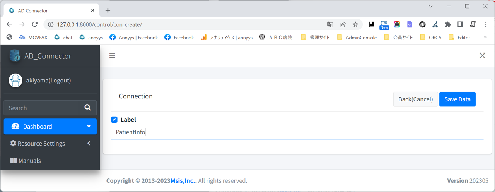Open the Manuals sidebar item

click(x=50, y=161)
